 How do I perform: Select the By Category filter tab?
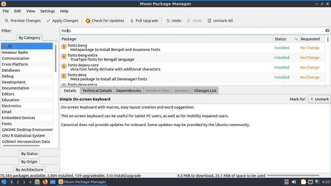29,38
